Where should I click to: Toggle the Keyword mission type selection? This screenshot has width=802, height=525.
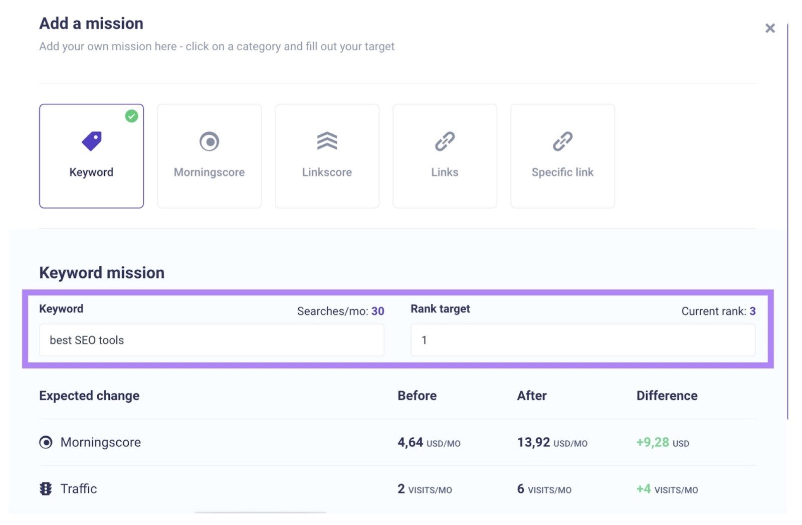click(x=92, y=155)
